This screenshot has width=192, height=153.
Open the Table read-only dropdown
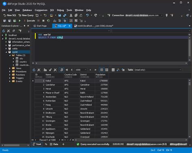(158, 70)
